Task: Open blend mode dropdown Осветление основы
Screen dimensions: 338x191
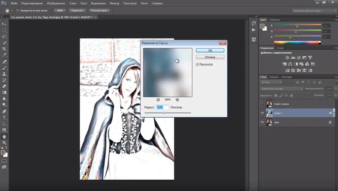Action: pos(282,89)
